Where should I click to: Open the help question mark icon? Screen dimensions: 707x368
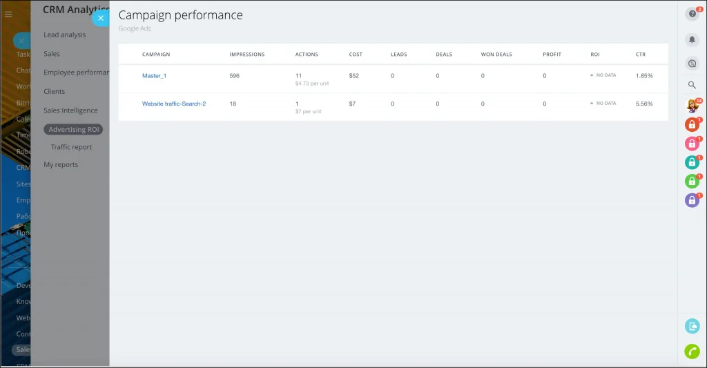point(692,14)
